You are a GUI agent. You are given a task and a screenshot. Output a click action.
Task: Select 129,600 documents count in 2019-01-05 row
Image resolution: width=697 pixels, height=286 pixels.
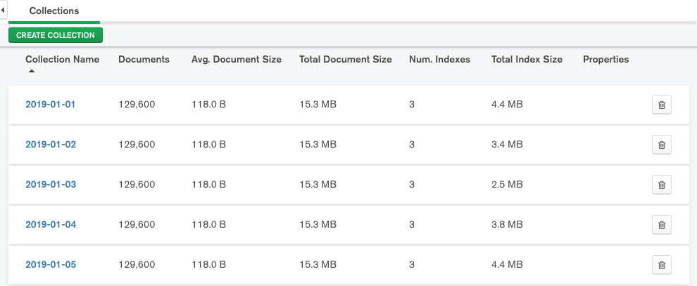click(x=137, y=265)
